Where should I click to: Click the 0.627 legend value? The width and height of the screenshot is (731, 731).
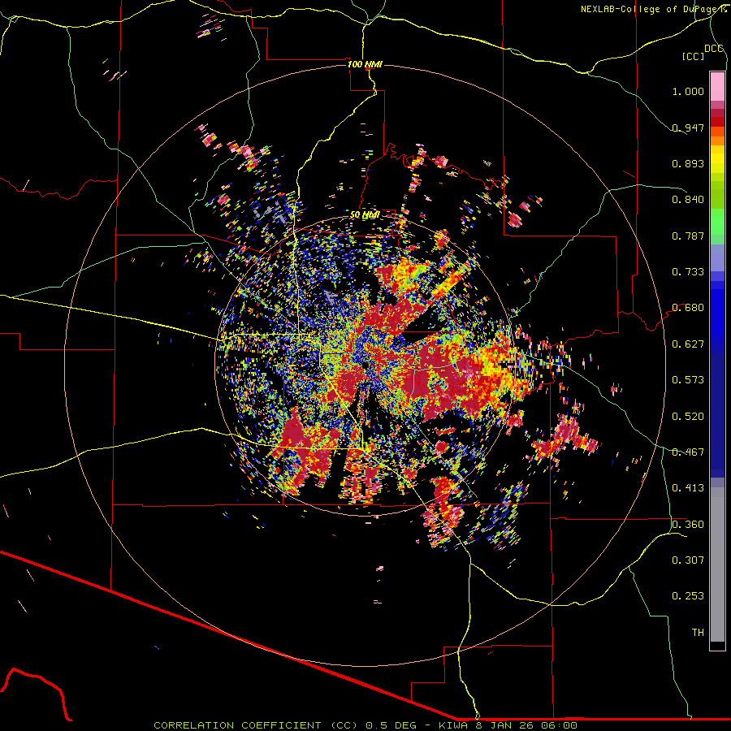(688, 344)
